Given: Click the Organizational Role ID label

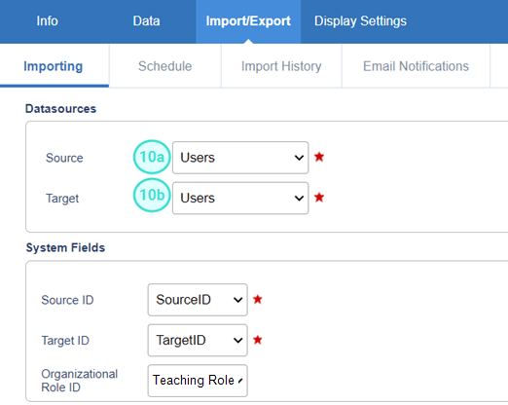Looking at the screenshot, I should (80, 381).
